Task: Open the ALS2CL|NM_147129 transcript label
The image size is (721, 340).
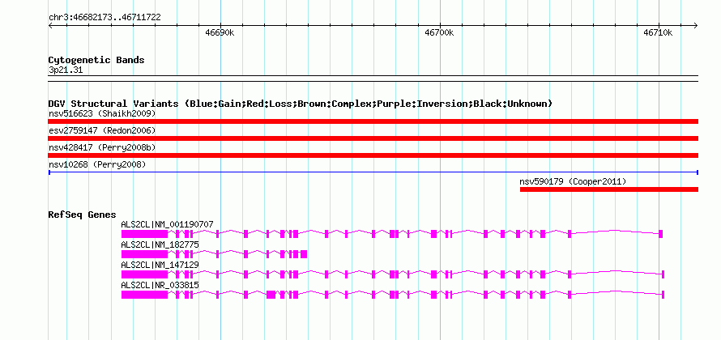Action: pyautogui.click(x=160, y=265)
